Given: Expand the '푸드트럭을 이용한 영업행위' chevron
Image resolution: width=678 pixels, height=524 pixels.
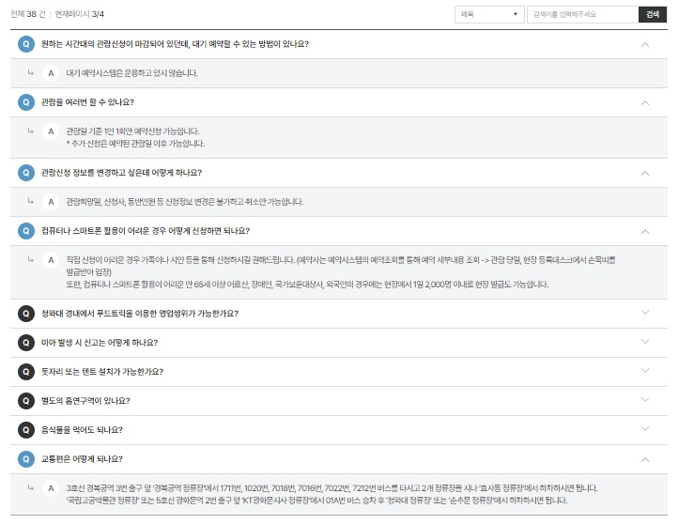Looking at the screenshot, I should tap(645, 312).
